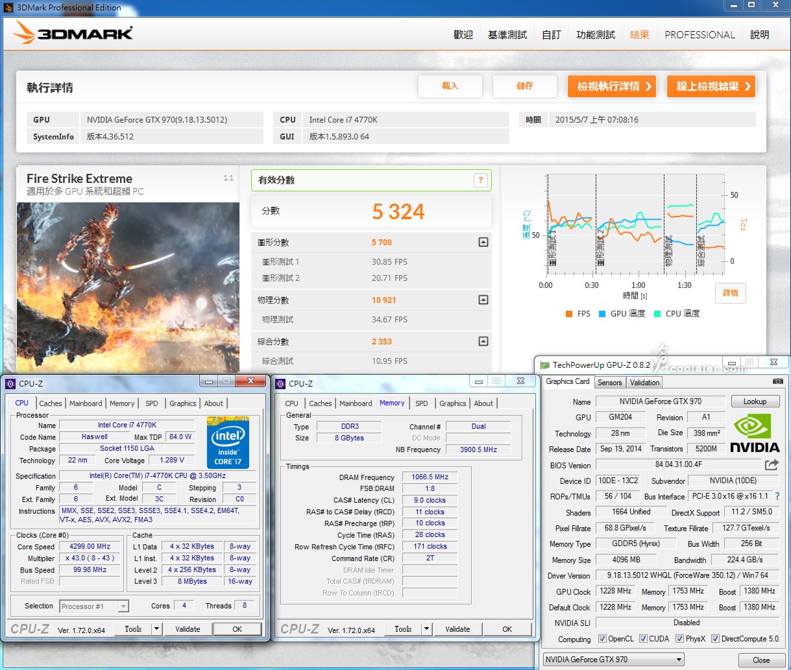Toggle the PhysX checkbox in GPU-Z
The height and width of the screenshot is (670, 791).
pyautogui.click(x=679, y=639)
